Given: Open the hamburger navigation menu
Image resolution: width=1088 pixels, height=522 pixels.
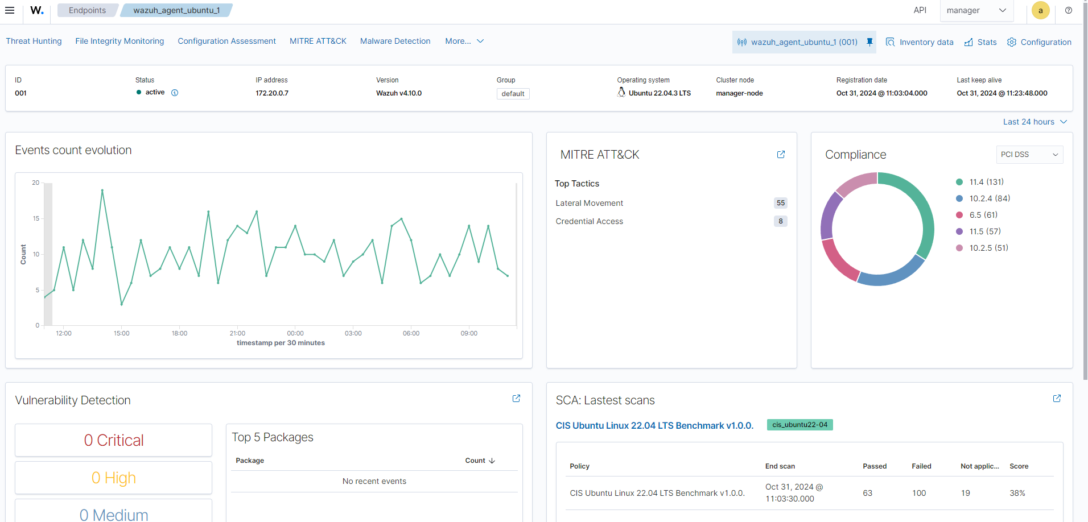Looking at the screenshot, I should click(10, 10).
